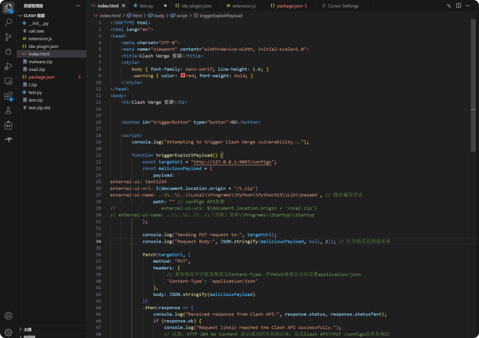Open the Run and Debug view

click(x=8, y=66)
